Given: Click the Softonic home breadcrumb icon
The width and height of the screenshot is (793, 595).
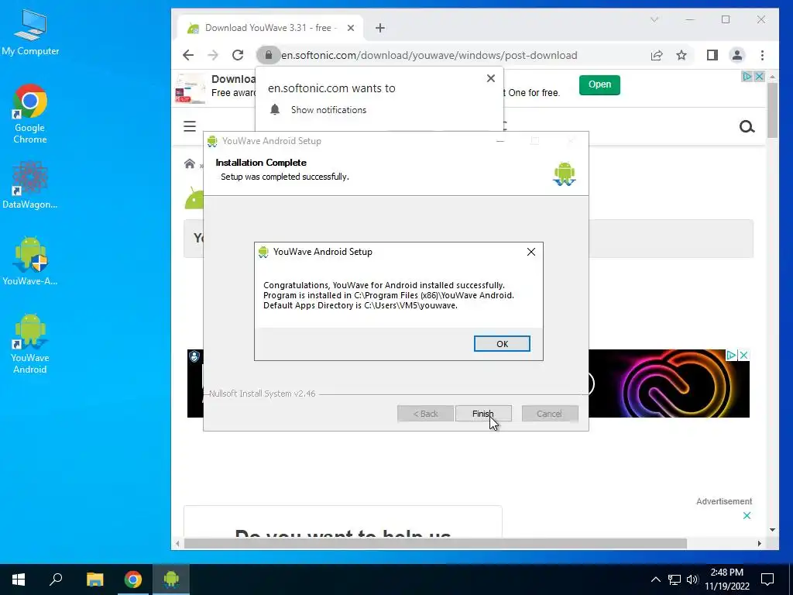Looking at the screenshot, I should click(x=190, y=163).
